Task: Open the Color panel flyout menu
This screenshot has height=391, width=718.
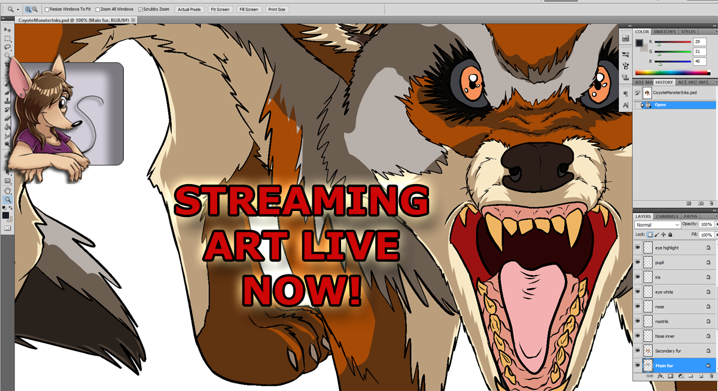Action: tap(716, 32)
